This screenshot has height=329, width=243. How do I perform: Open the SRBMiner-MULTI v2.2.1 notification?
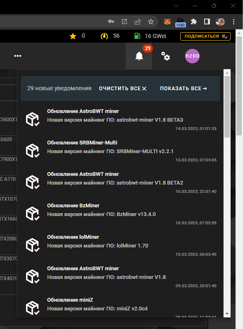click(121, 151)
